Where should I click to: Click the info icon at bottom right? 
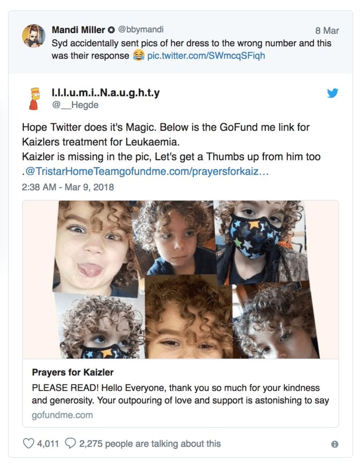[x=334, y=444]
